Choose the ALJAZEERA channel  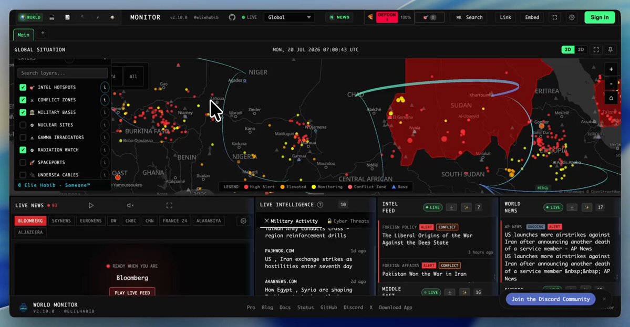pyautogui.click(x=30, y=233)
